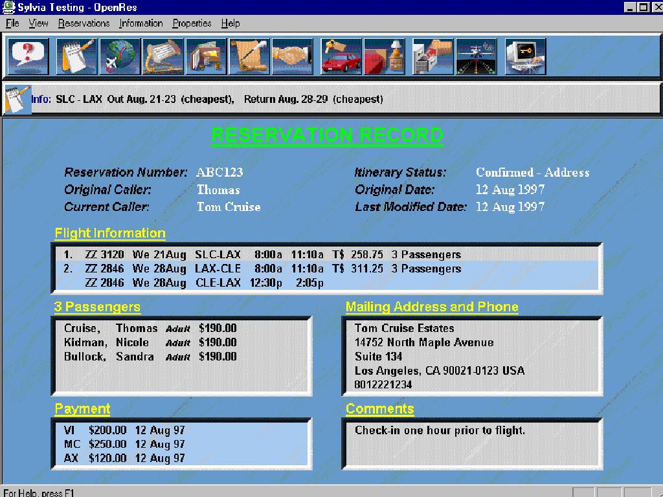Click the Current Caller value Tom Cruise
This screenshot has height=497, width=663.
tap(229, 206)
